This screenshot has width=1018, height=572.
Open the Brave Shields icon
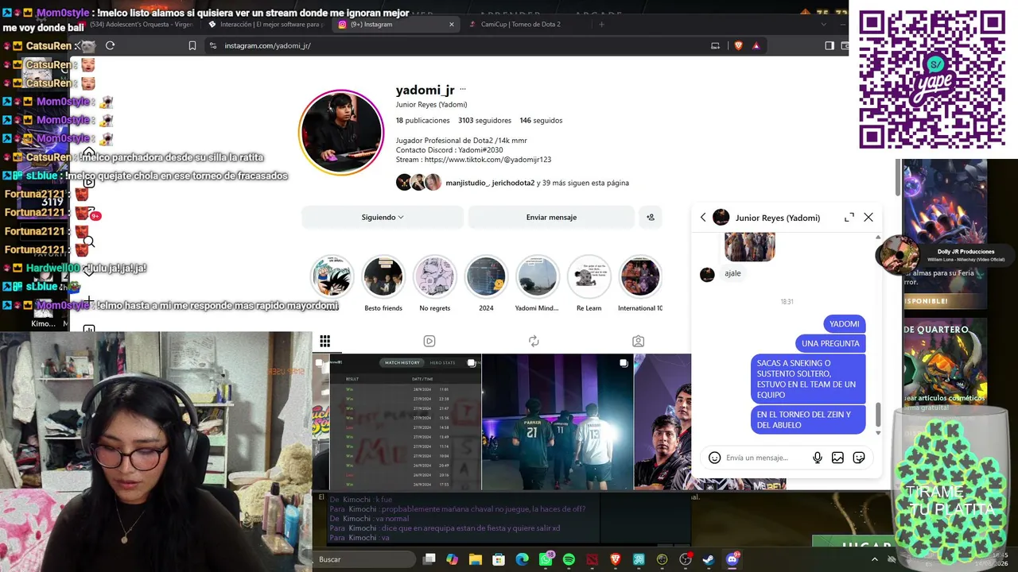pyautogui.click(x=738, y=46)
